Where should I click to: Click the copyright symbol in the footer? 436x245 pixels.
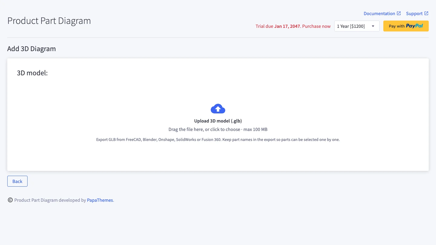pos(10,200)
